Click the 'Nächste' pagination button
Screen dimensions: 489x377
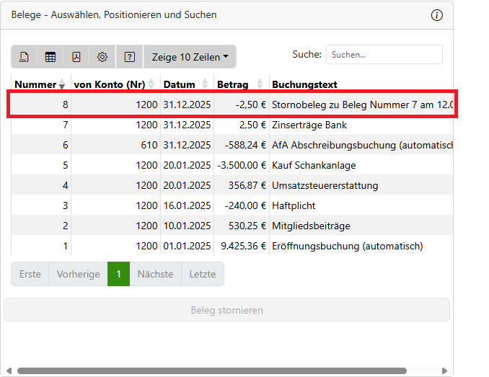155,274
